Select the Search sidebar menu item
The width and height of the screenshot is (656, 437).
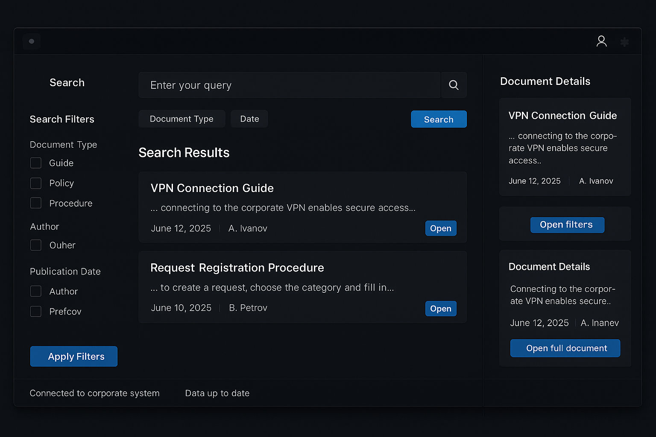click(67, 83)
